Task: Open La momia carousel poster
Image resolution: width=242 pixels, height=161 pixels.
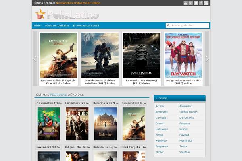Action: pos(142,55)
